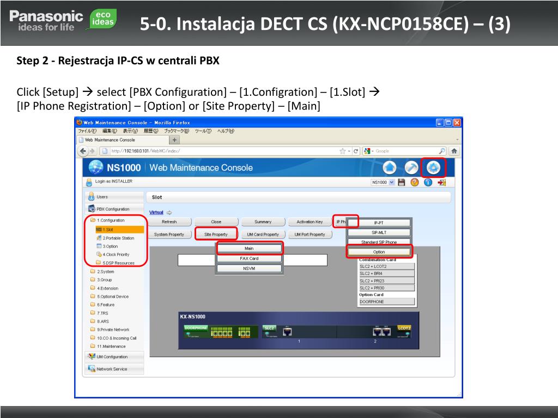Expand the 11.Maintenance folder
The height and width of the screenshot is (418, 558).
pyautogui.click(x=108, y=346)
